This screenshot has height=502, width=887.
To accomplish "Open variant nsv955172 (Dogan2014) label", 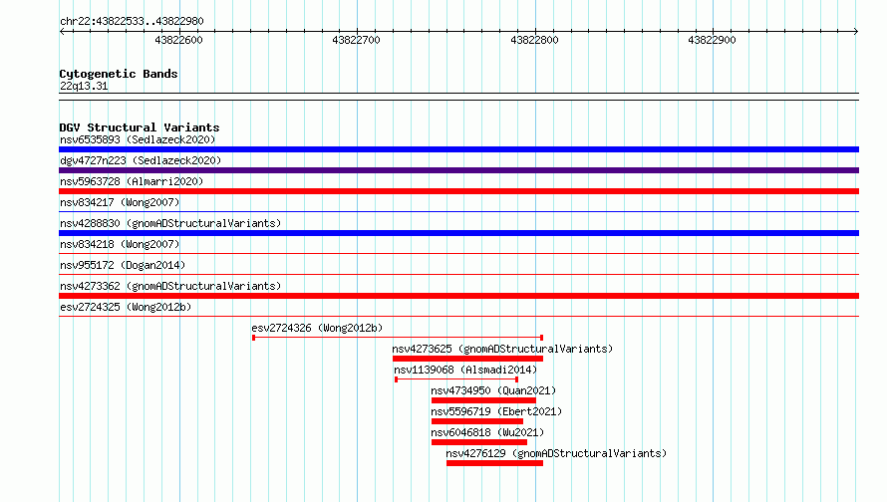I will point(123,265).
